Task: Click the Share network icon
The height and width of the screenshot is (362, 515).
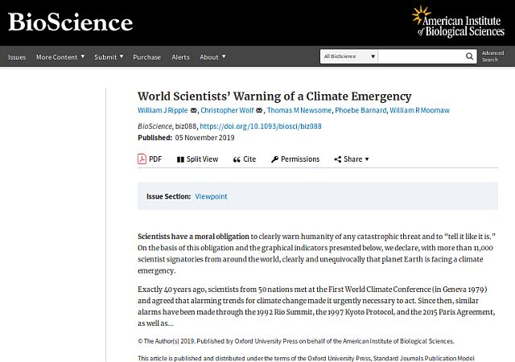Action: (x=338, y=159)
